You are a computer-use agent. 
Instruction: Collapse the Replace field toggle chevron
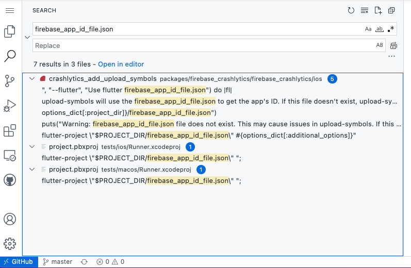(27, 37)
